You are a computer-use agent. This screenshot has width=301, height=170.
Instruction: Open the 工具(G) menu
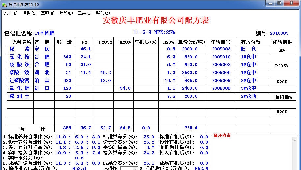click(x=85, y=13)
